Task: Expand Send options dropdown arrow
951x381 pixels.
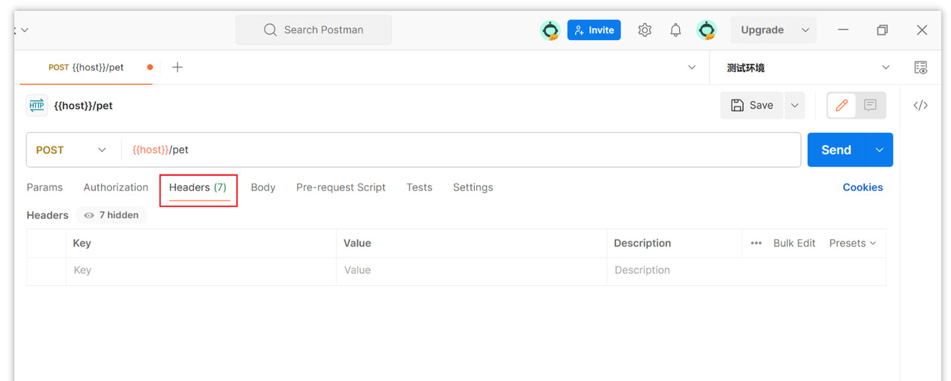Action: tap(880, 150)
